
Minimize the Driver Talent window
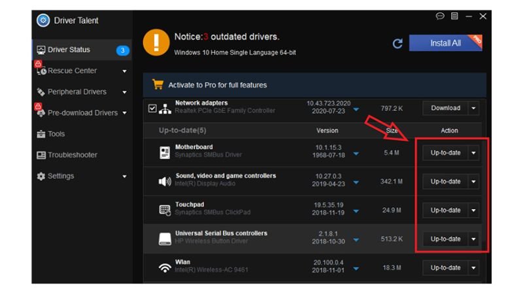[x=469, y=16]
